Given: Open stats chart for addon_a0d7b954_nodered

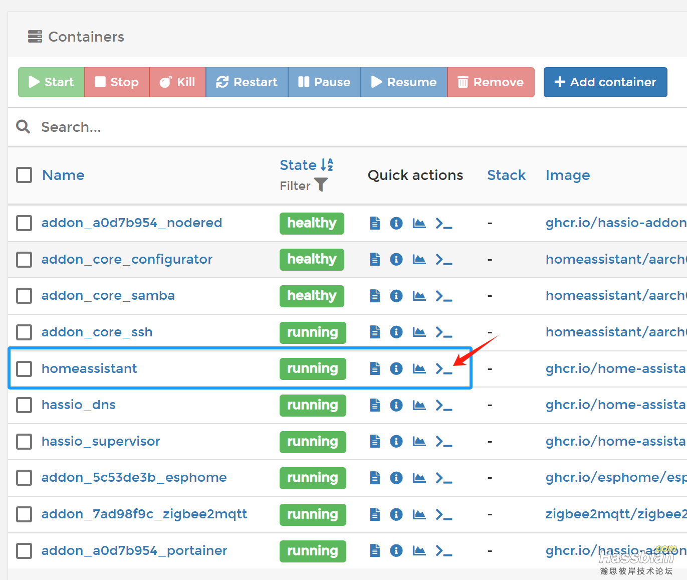Looking at the screenshot, I should point(419,223).
